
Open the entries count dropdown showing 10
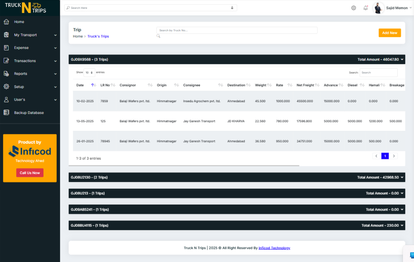pos(89,72)
